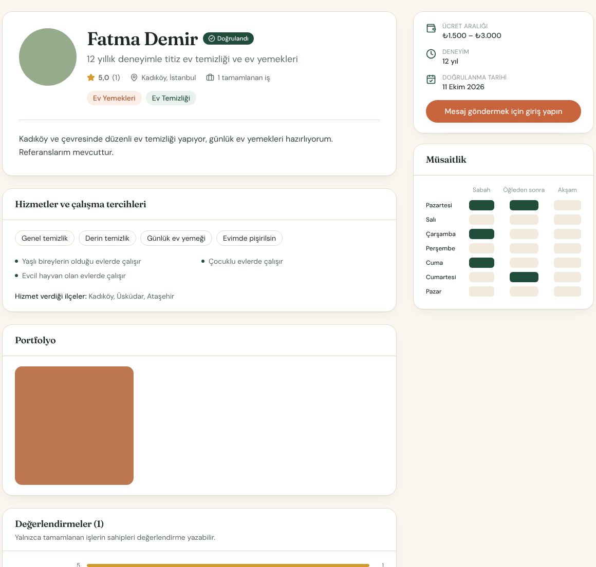
Task: Click the Pazartesi Sabah availability slot
Action: click(x=481, y=205)
